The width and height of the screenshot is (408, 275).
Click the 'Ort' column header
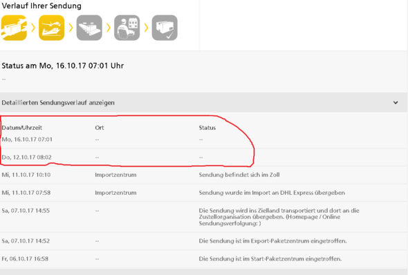(100, 128)
